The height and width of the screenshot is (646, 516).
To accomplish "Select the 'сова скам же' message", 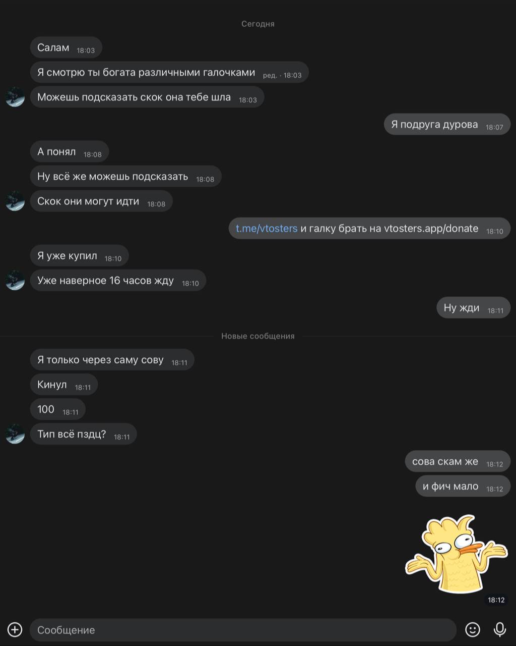I will tap(458, 461).
